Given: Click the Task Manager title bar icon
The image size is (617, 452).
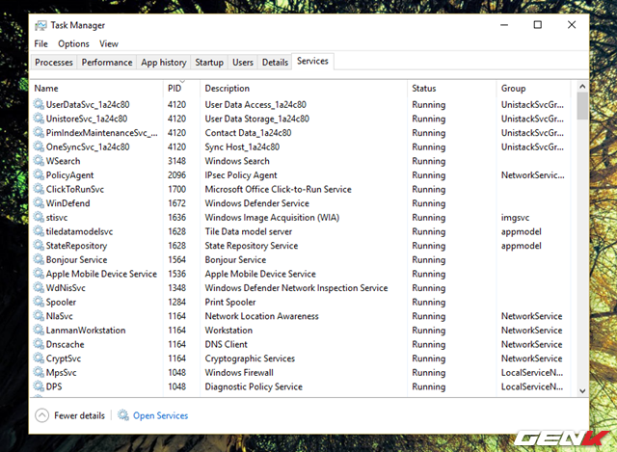Looking at the screenshot, I should tap(40, 26).
